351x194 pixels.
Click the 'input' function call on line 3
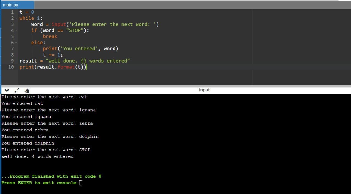pyautogui.click(x=59, y=24)
